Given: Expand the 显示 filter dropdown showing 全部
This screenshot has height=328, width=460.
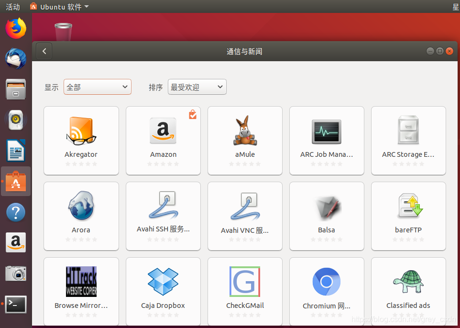Looking at the screenshot, I should (98, 87).
